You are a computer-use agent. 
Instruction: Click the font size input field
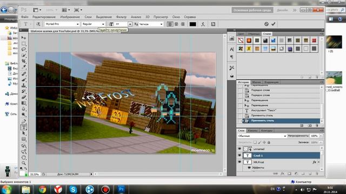121,24
